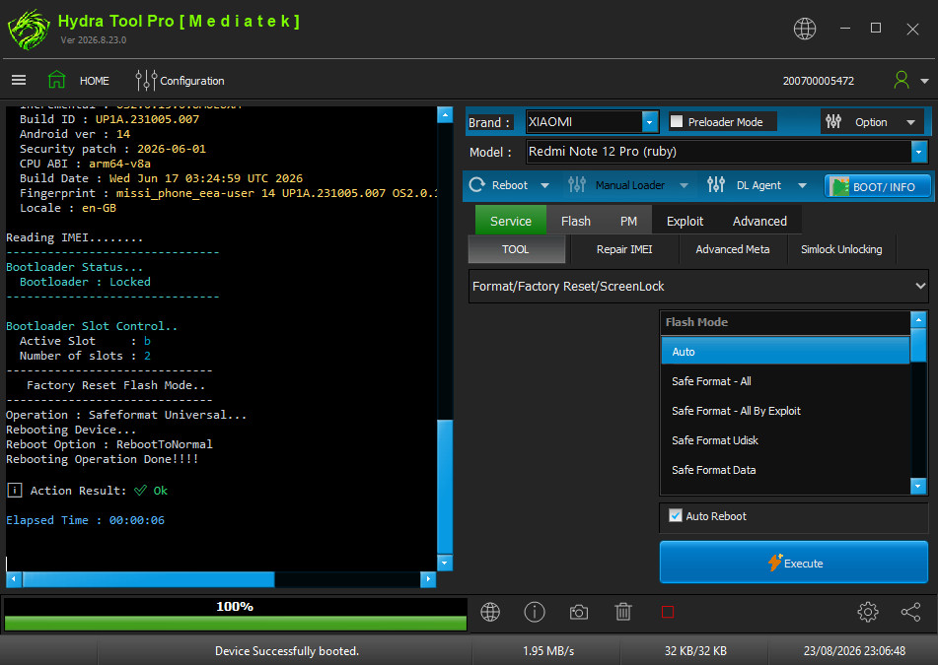Click the BOOT/ INFO button
This screenshot has height=665, width=938.
tap(877, 186)
